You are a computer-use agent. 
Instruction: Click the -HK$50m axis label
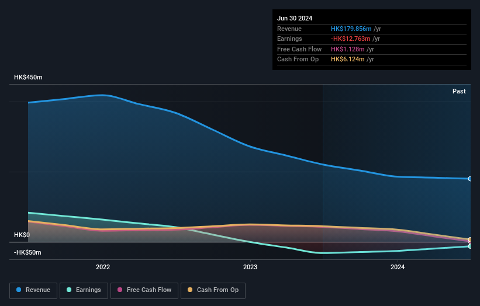27,252
